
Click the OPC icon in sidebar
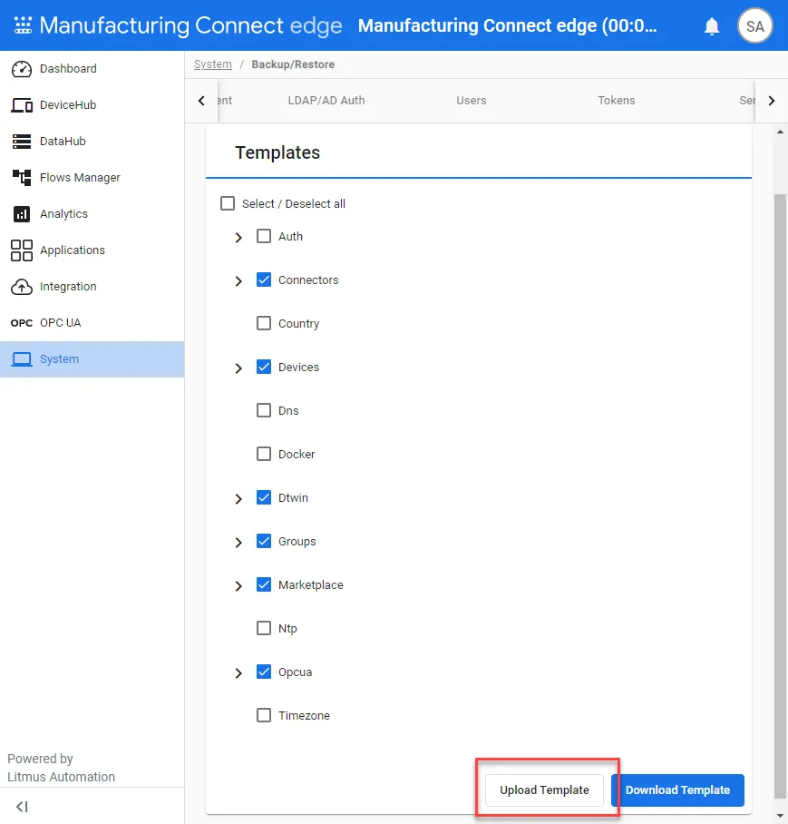click(x=22, y=323)
